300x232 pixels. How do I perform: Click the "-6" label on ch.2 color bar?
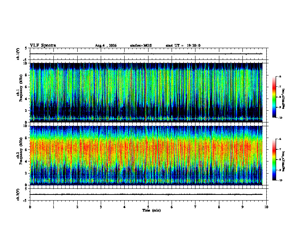(x=280, y=139)
